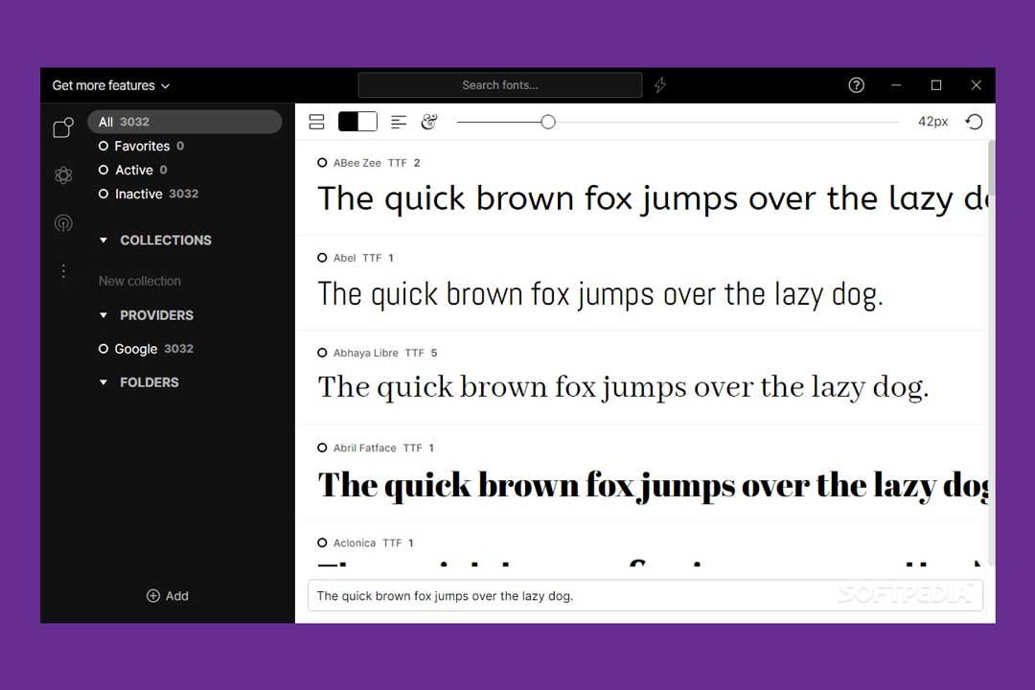Switch the font list view layout icon
The image size is (1035, 690).
pos(316,122)
